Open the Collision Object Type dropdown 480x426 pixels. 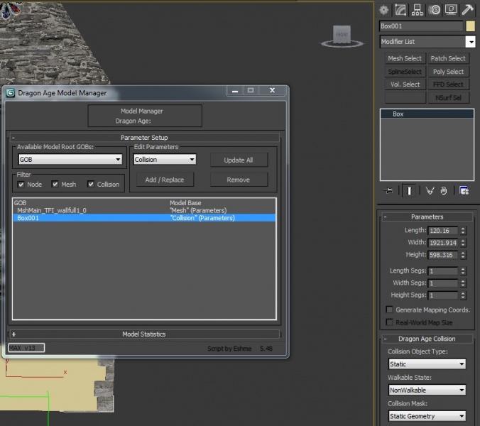point(426,364)
